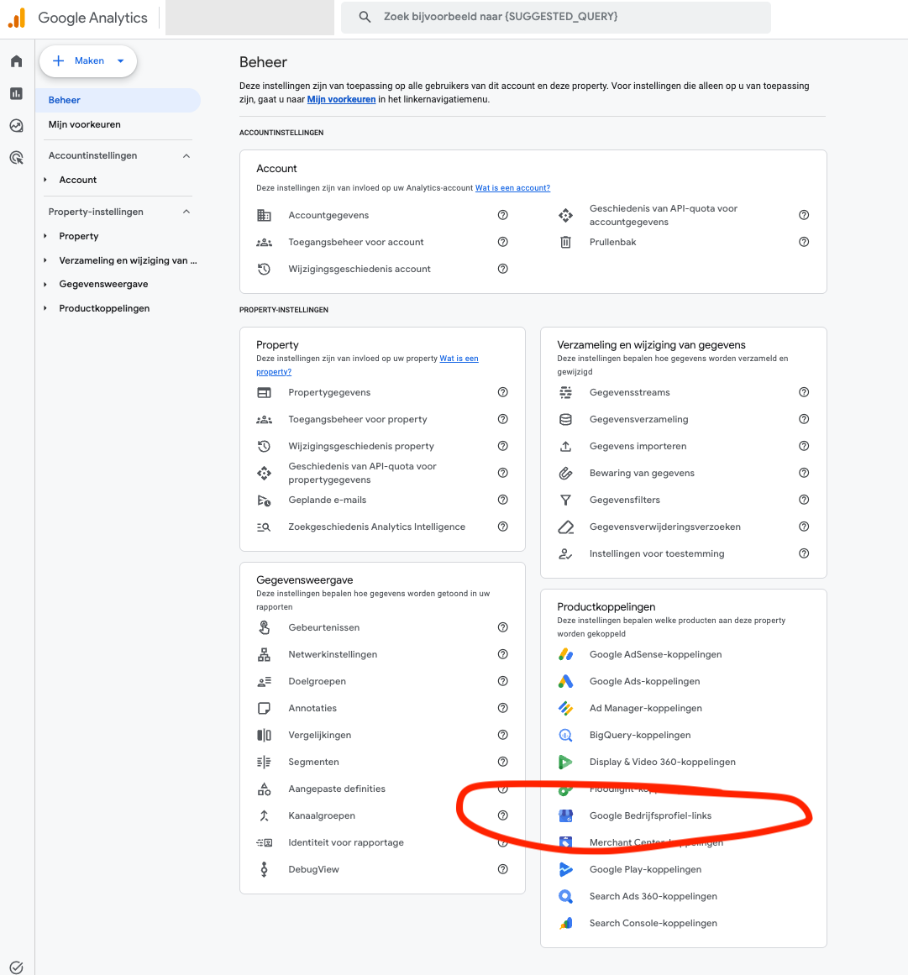The height and width of the screenshot is (975, 908).
Task: Click help icon next to Accountgegevens
Action: click(x=502, y=214)
